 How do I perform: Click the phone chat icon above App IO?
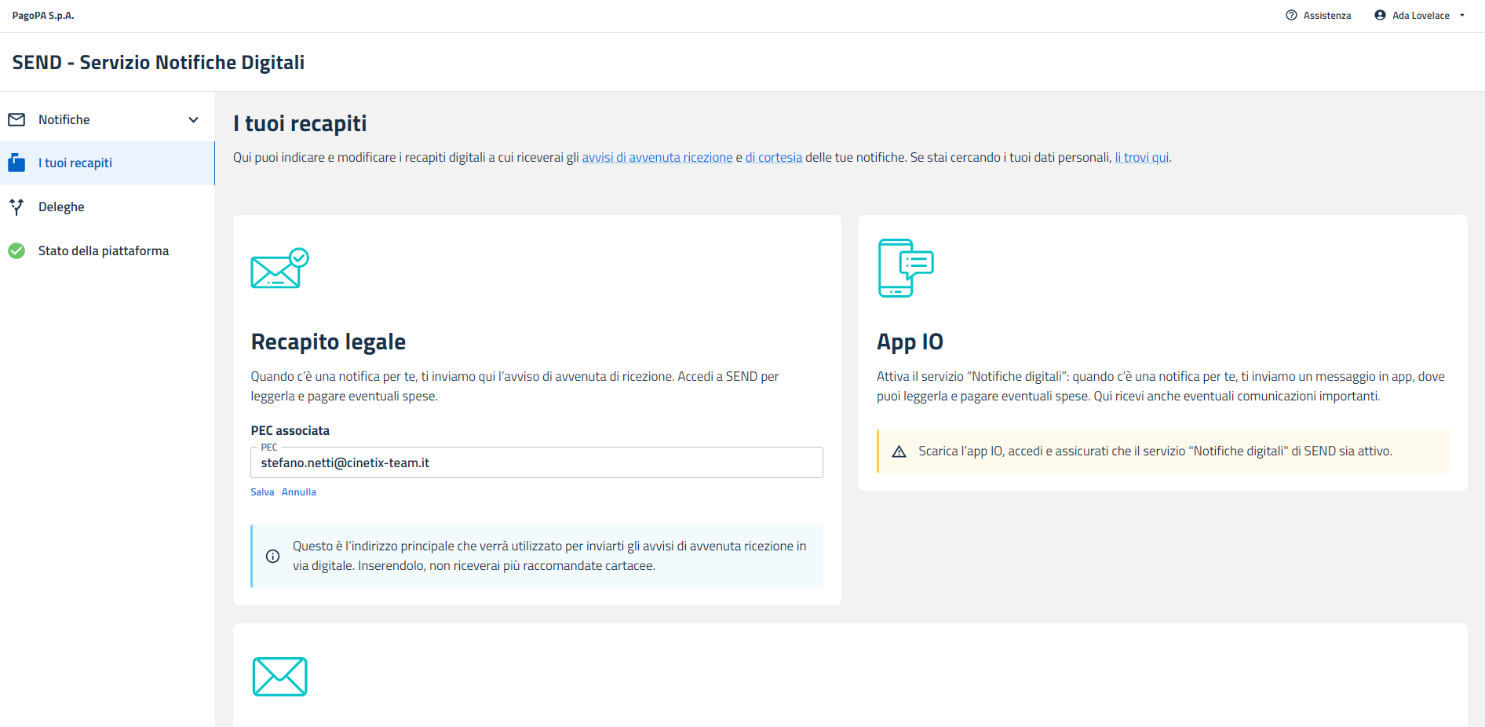point(905,269)
